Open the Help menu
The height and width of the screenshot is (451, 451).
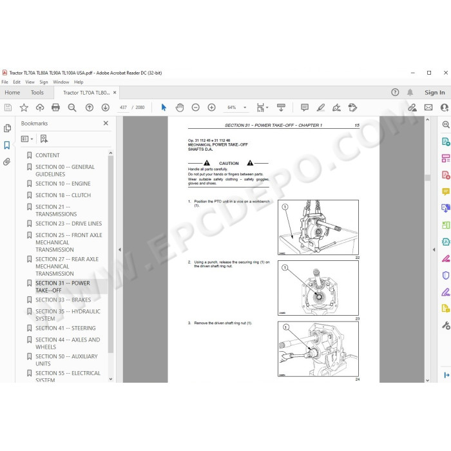coord(79,82)
